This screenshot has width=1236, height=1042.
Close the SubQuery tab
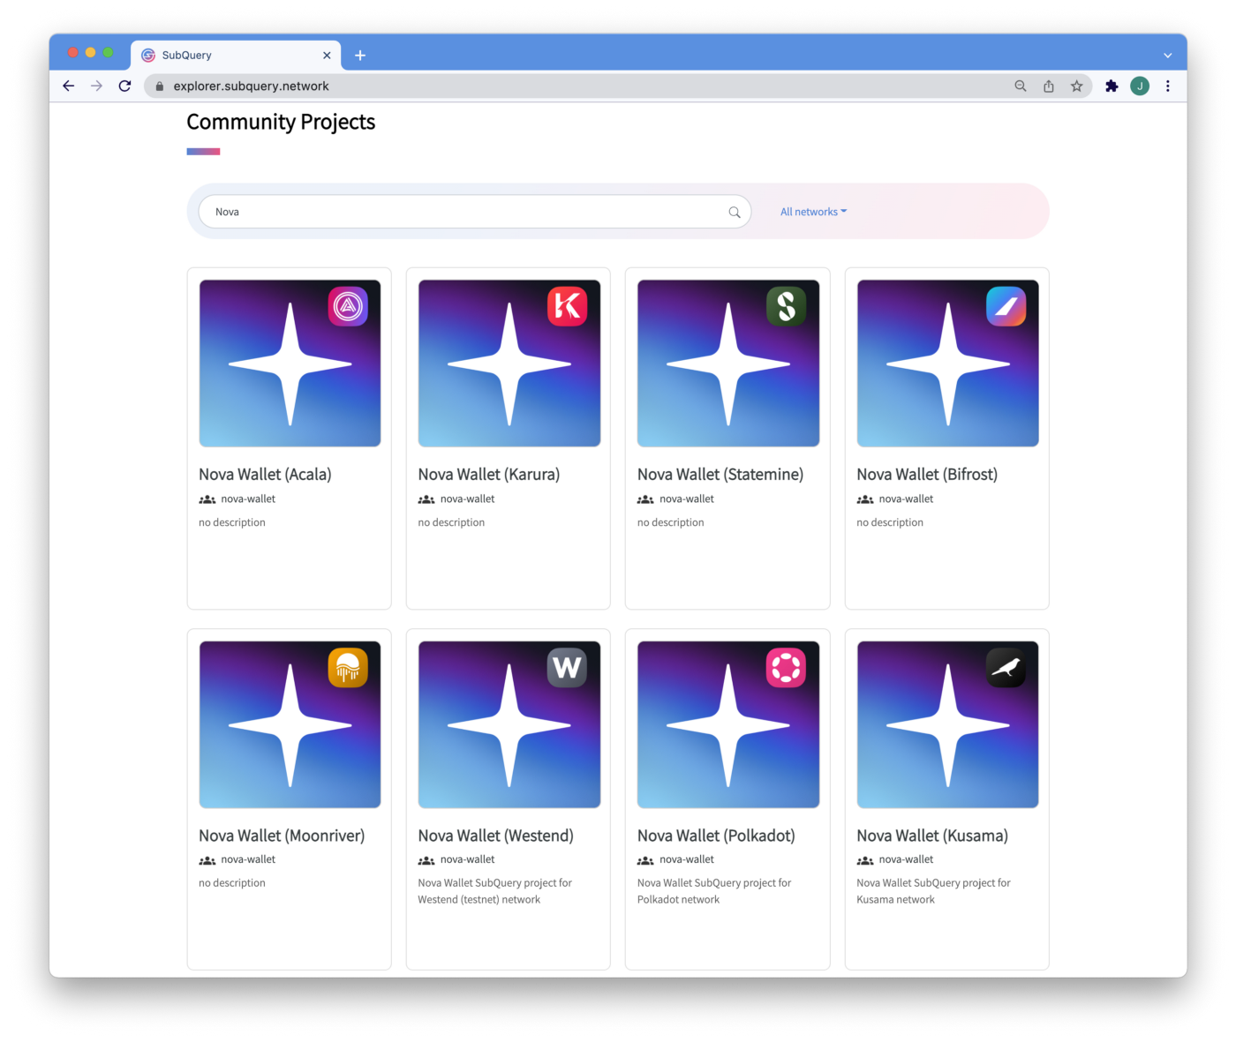(x=327, y=55)
